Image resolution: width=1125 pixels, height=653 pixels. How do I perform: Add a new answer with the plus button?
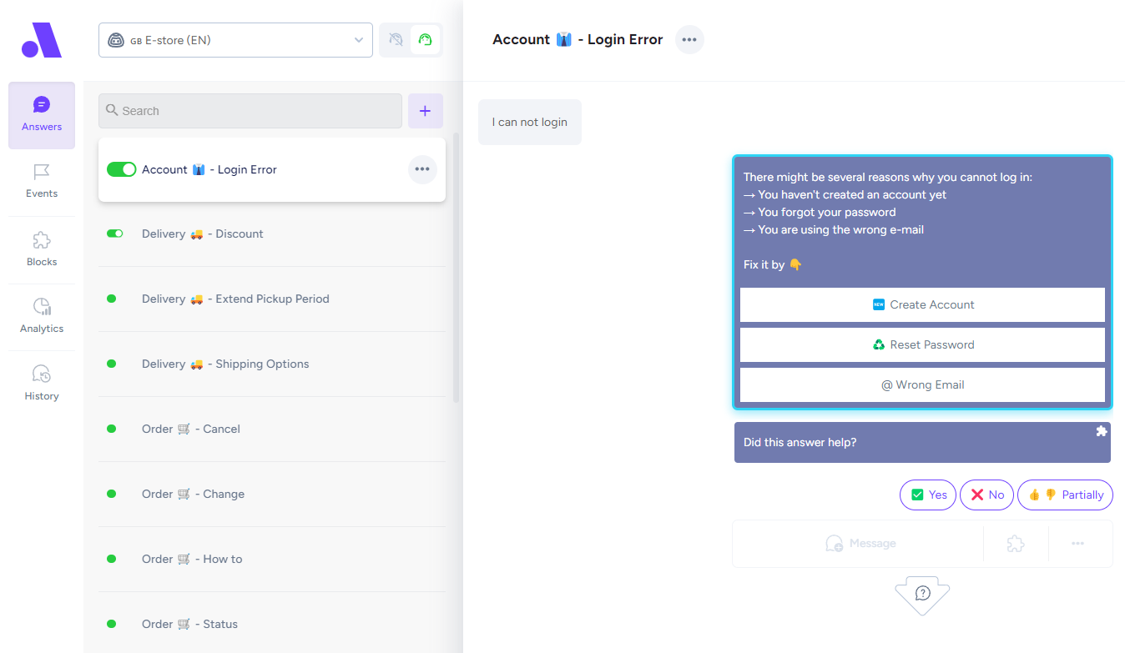point(426,111)
